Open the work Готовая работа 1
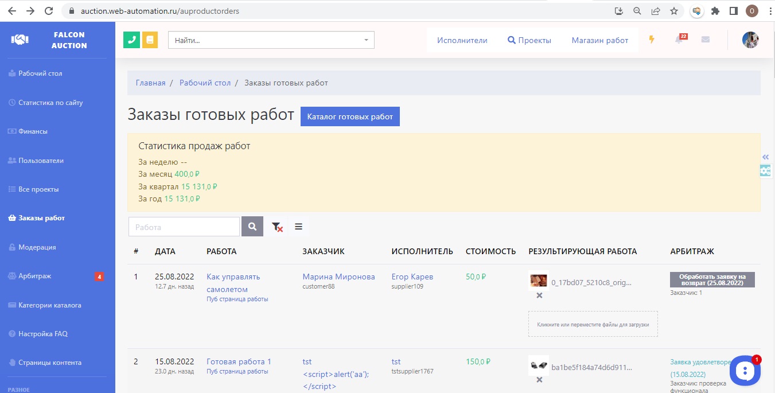Image resolution: width=775 pixels, height=393 pixels. (239, 361)
